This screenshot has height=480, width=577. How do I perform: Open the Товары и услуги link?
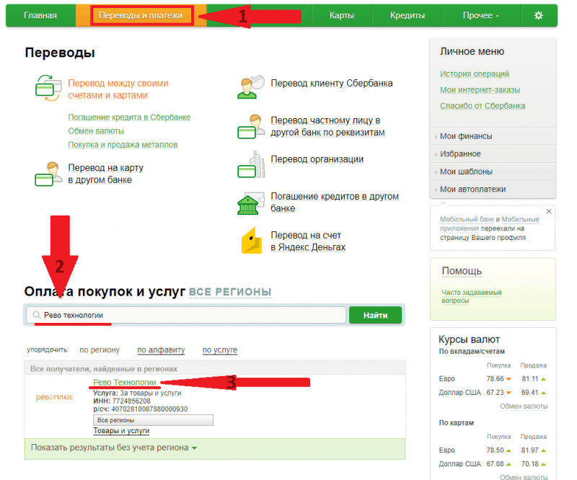pos(121,431)
